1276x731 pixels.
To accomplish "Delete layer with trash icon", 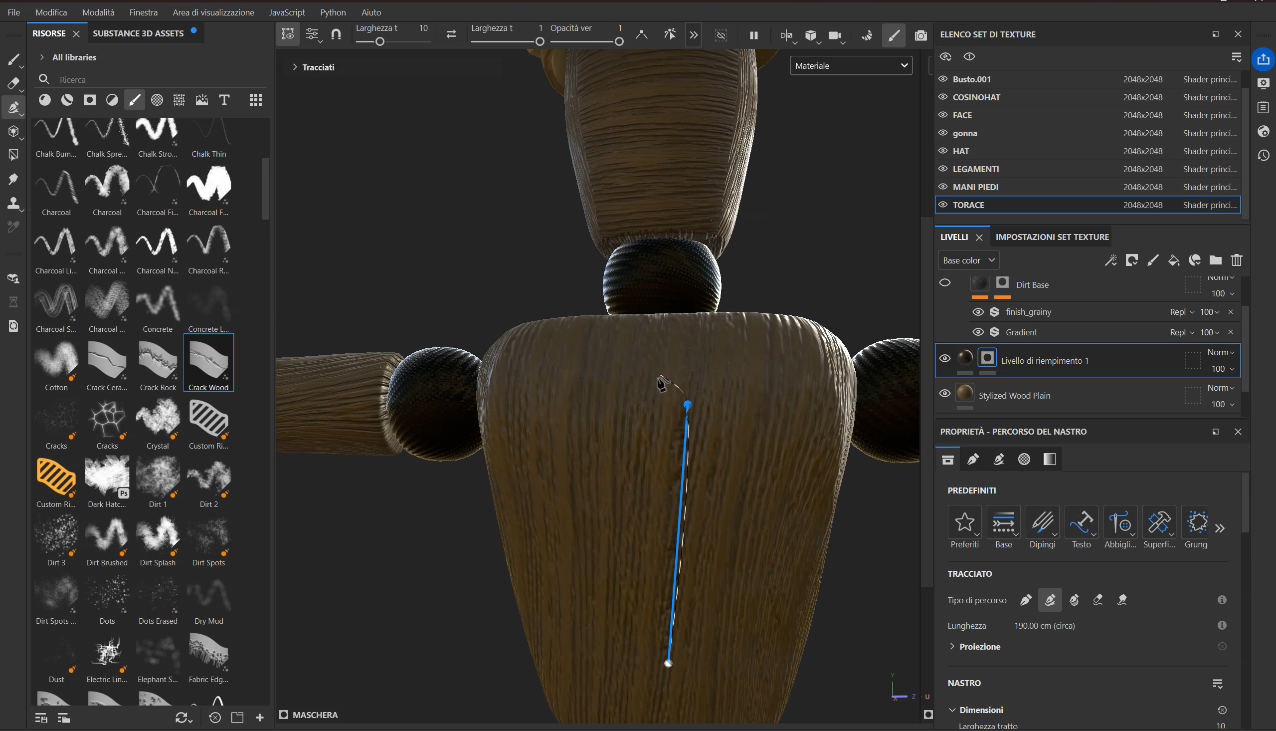I will click(1237, 260).
